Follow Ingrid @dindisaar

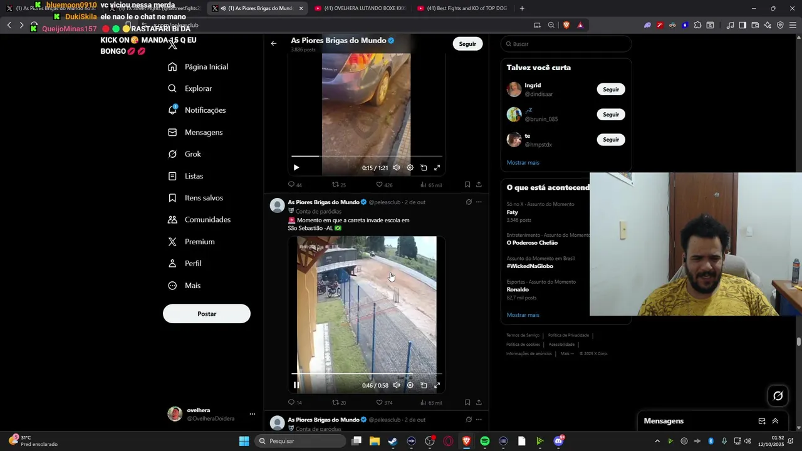611,90
